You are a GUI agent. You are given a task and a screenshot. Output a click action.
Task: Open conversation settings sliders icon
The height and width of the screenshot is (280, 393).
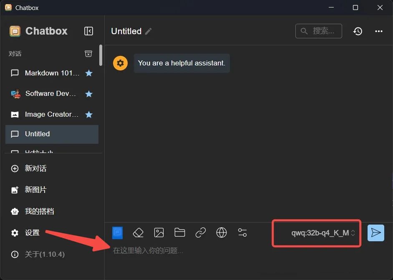click(x=242, y=232)
